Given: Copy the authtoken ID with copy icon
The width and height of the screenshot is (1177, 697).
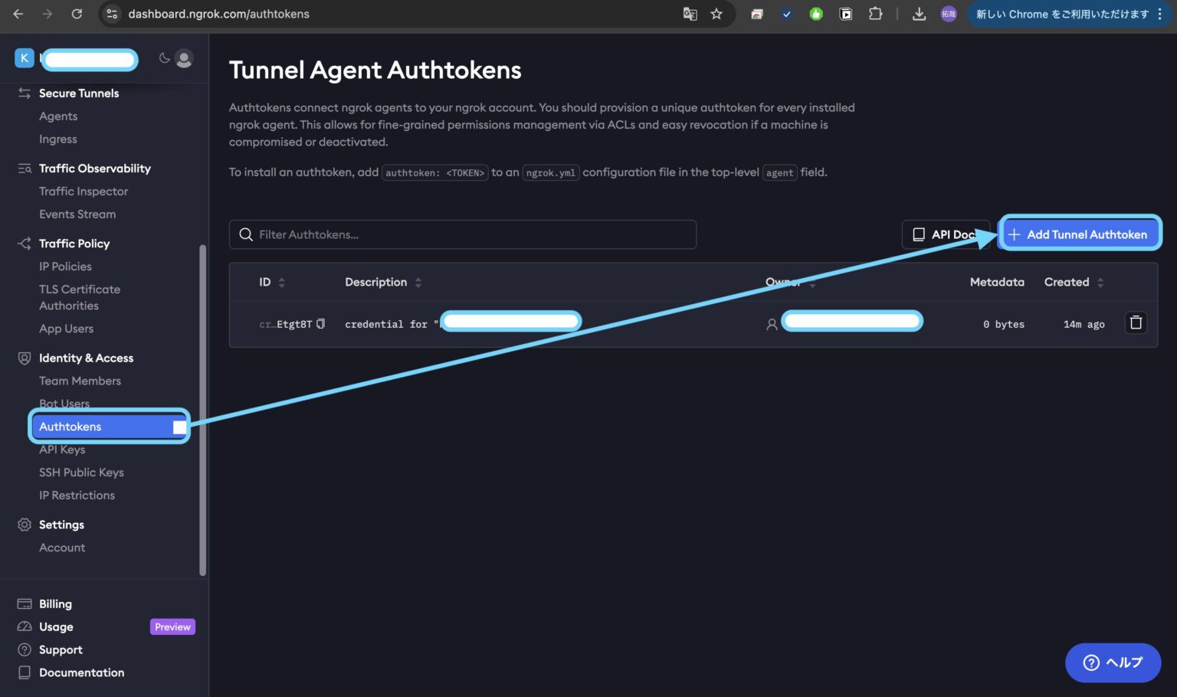Looking at the screenshot, I should coord(320,324).
